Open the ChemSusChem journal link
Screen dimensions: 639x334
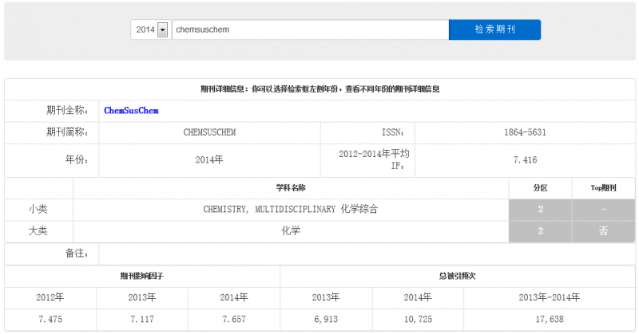click(131, 111)
